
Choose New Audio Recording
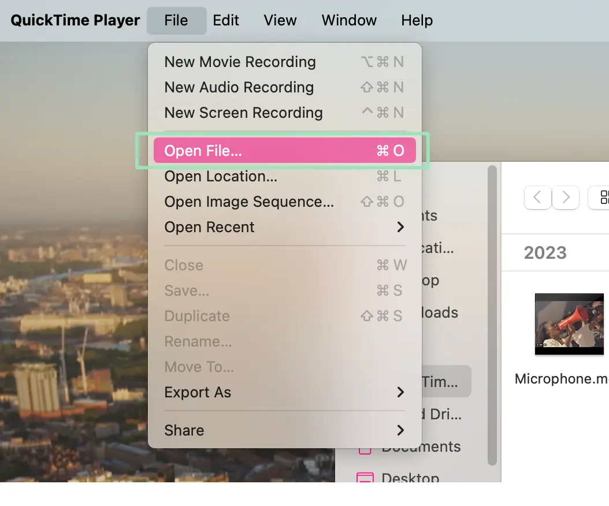coord(285,87)
